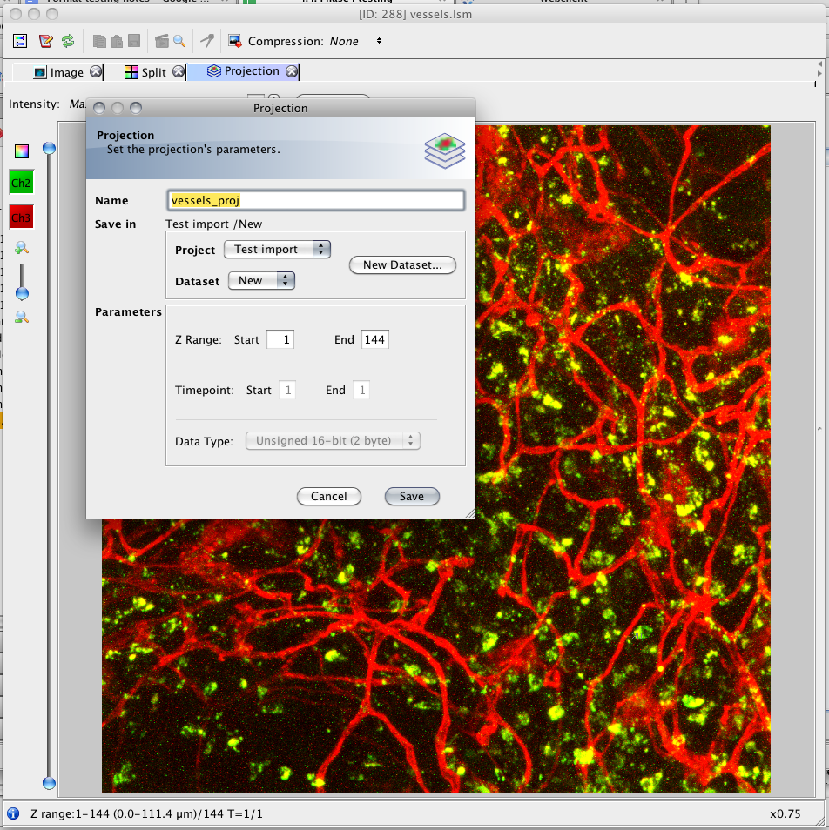The image size is (829, 830).
Task: Toggle the green Ch2 channel button
Action: pyautogui.click(x=21, y=184)
